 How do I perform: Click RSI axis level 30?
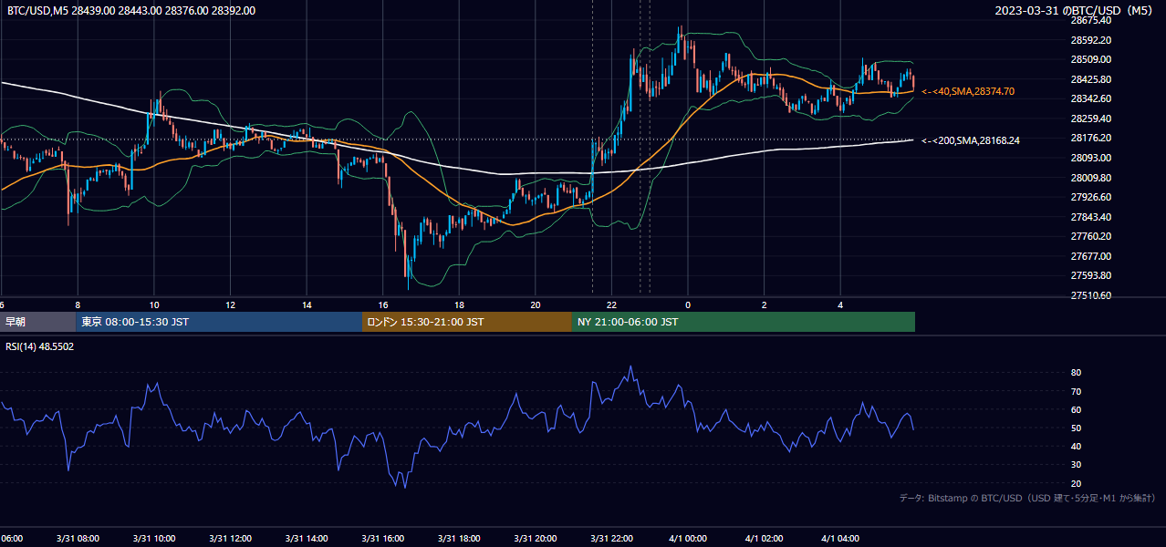(1076, 465)
